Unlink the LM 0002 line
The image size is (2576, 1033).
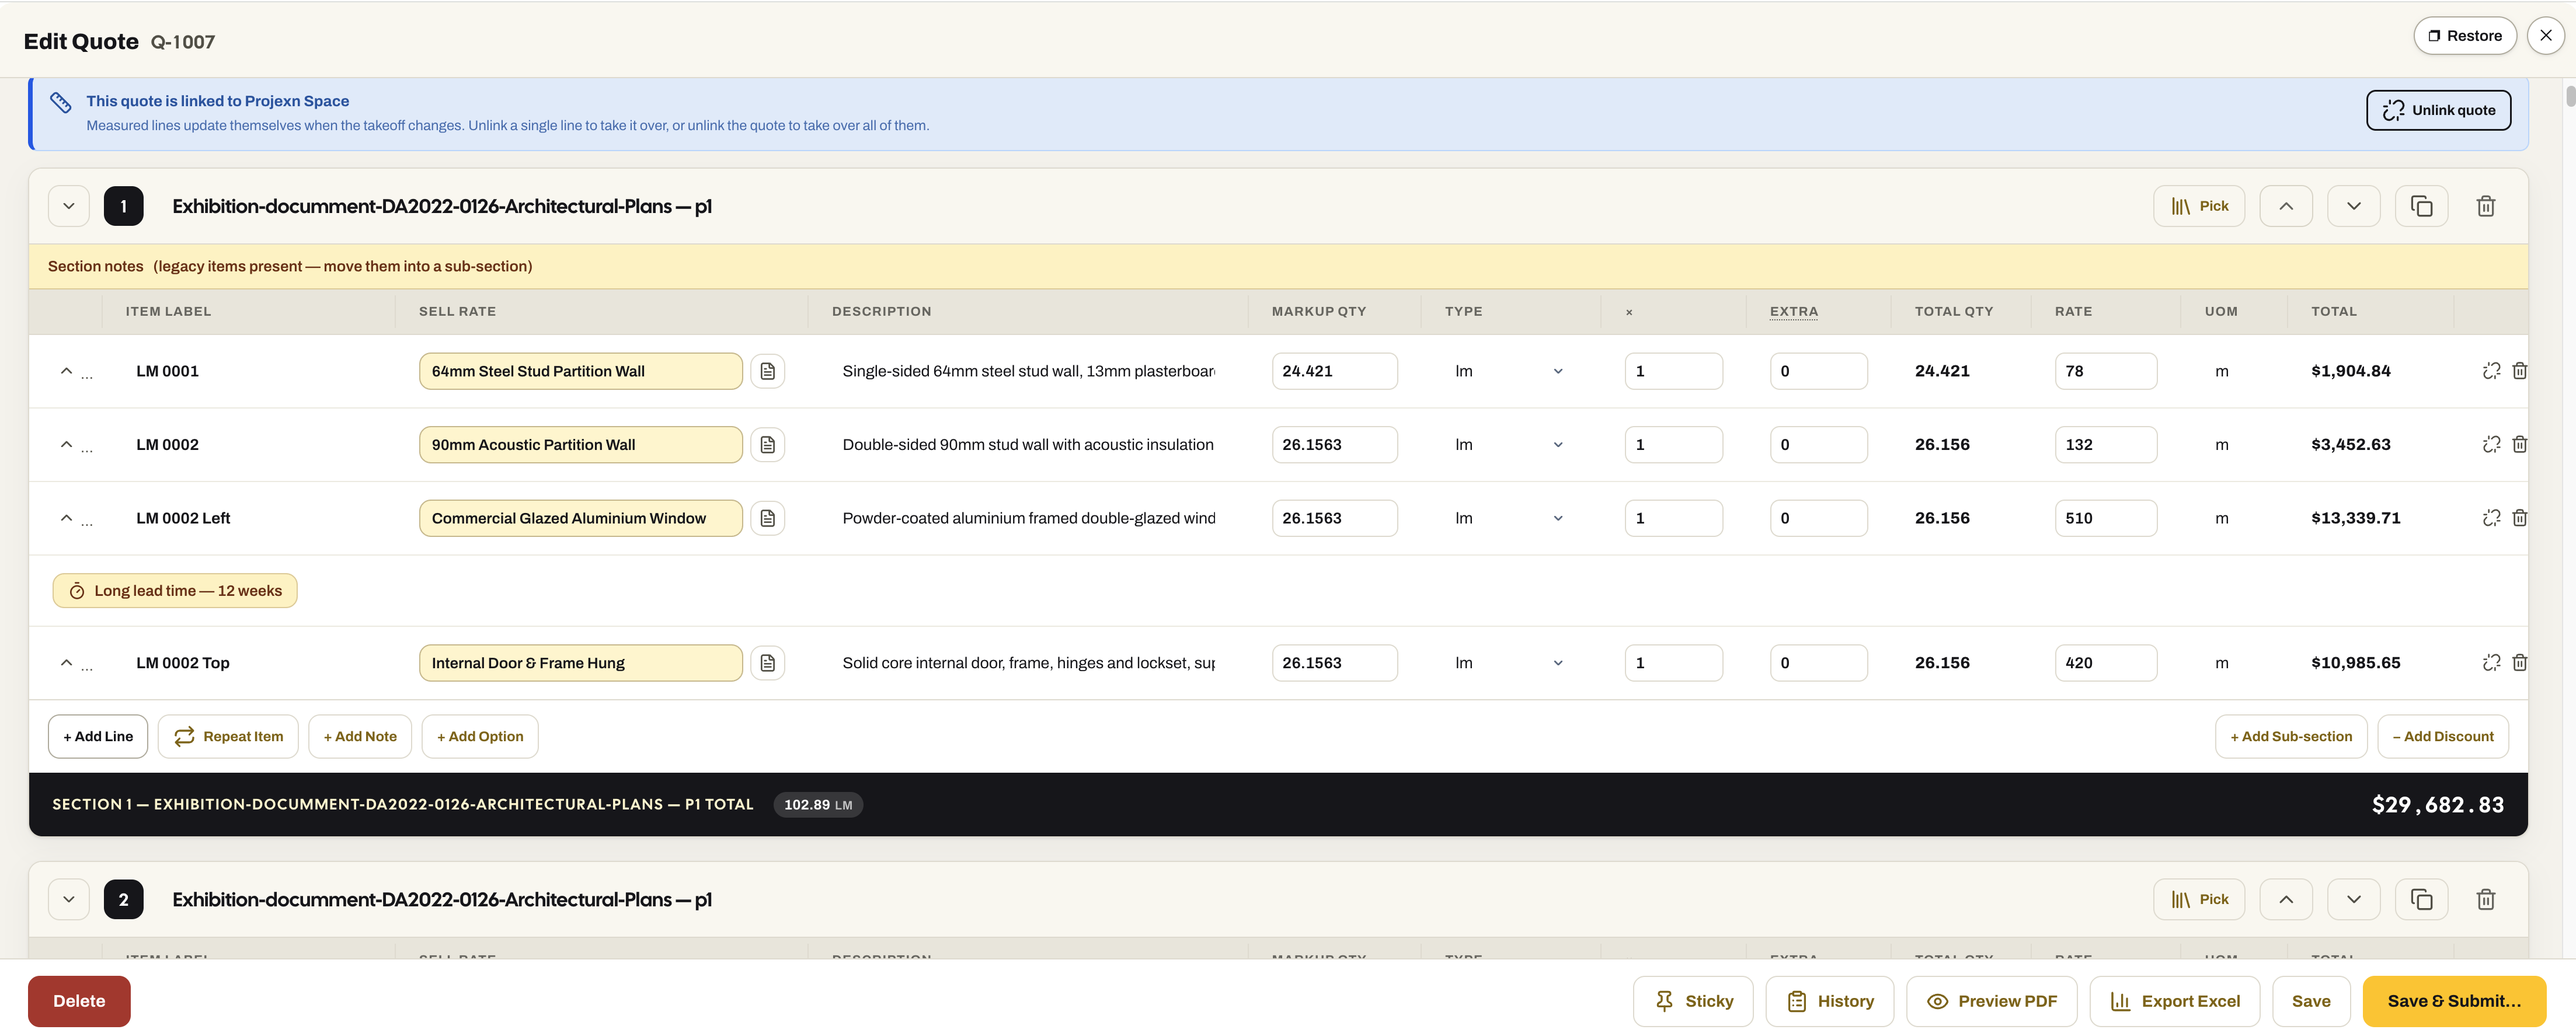[x=2491, y=444]
